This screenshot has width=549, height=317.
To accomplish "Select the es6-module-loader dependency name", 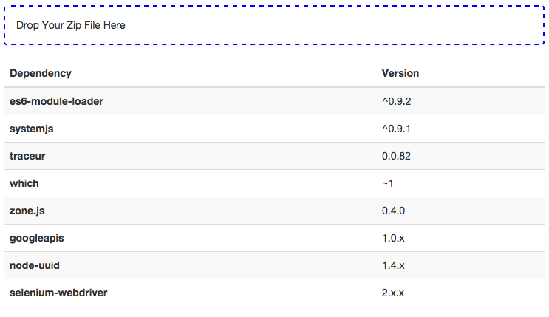I will click(x=56, y=101).
